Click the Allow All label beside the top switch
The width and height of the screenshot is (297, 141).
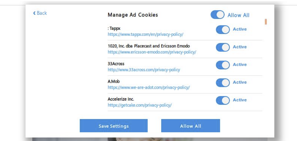click(x=238, y=15)
